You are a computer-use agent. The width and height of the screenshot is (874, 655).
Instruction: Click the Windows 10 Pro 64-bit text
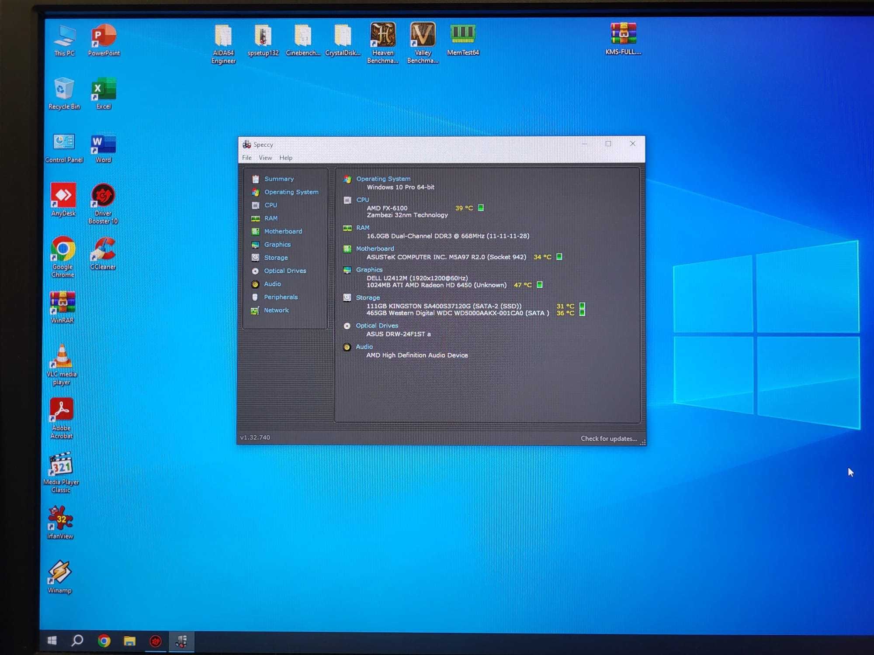400,187
